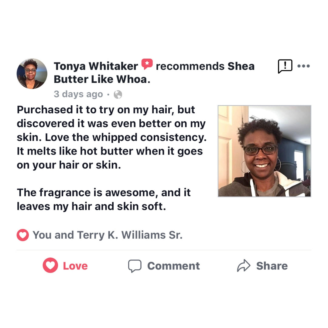328x328 pixels.
Task: Click the word recommends in the header
Action: click(190, 66)
